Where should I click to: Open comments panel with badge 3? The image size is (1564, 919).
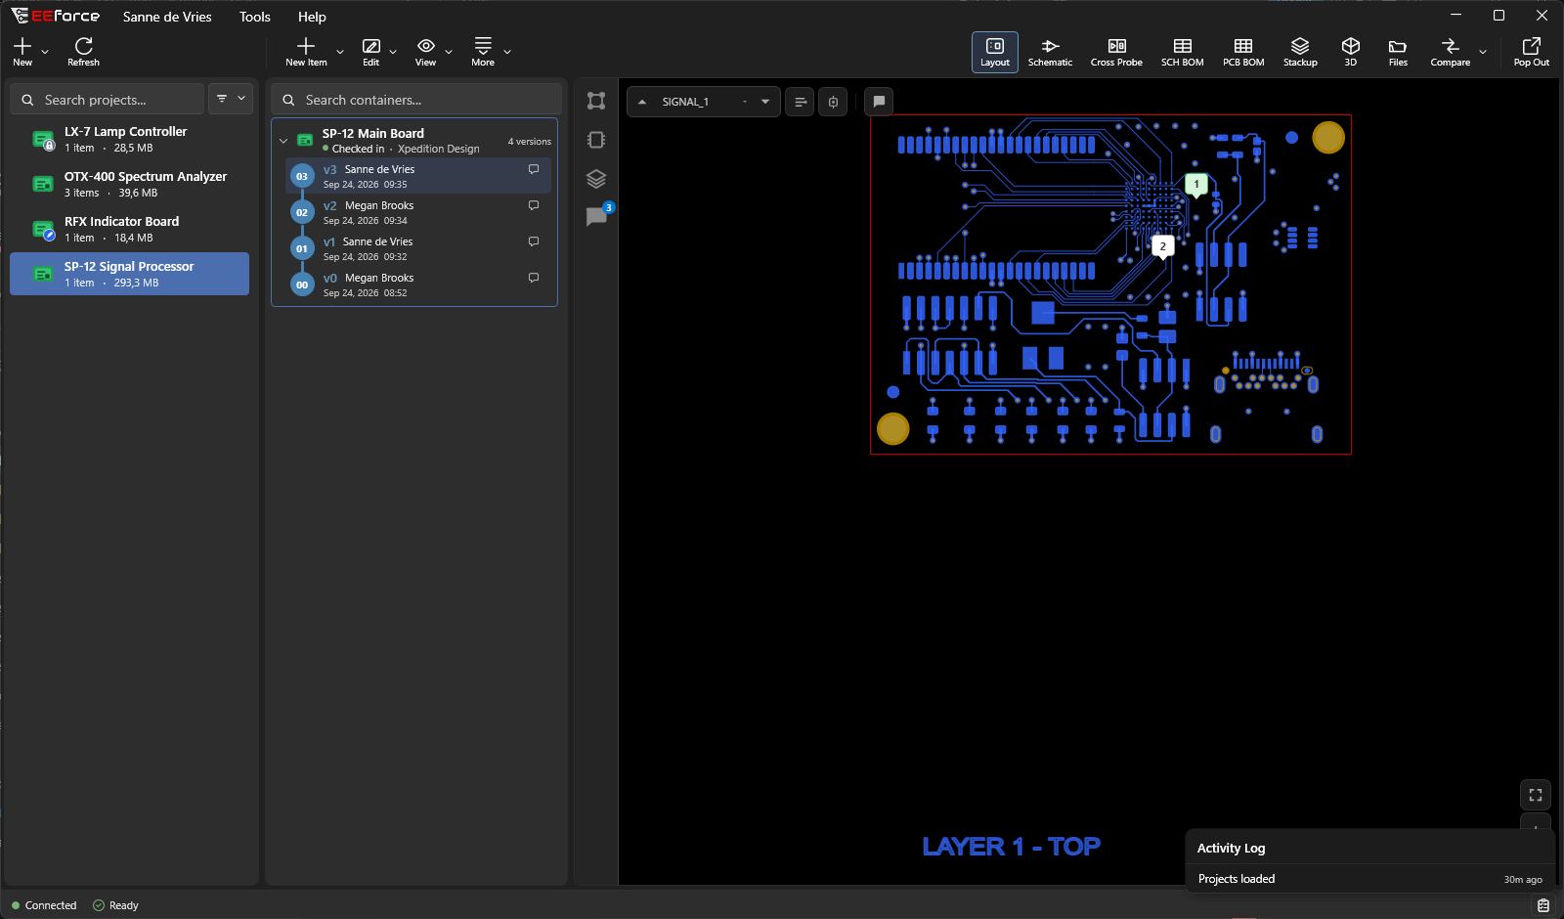[597, 216]
